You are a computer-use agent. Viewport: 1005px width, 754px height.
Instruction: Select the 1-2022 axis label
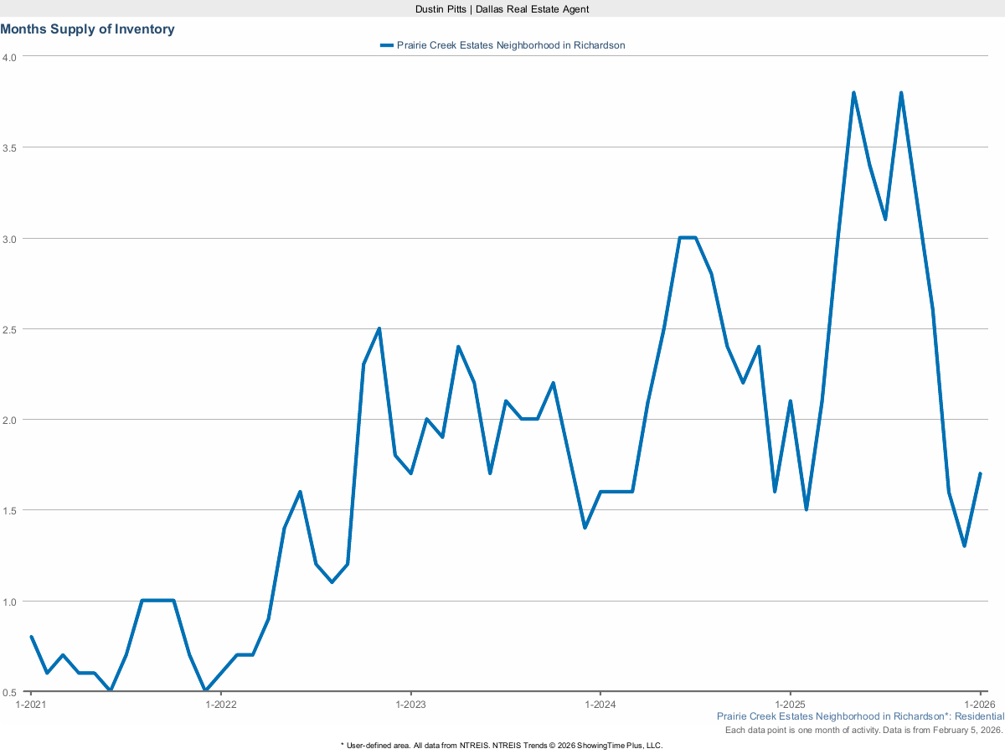pyautogui.click(x=220, y=705)
